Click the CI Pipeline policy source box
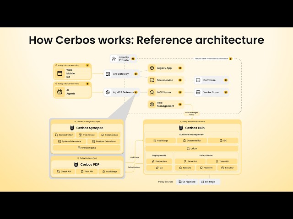Viewport: 293px width, 219px height. click(187, 182)
